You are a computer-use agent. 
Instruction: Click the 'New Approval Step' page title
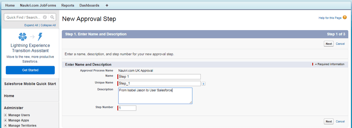point(89,19)
